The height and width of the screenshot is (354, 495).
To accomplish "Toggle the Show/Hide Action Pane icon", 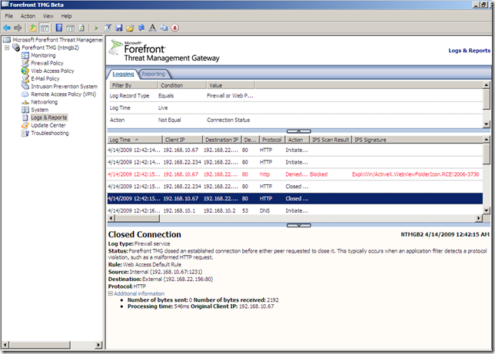I will tap(70, 28).
